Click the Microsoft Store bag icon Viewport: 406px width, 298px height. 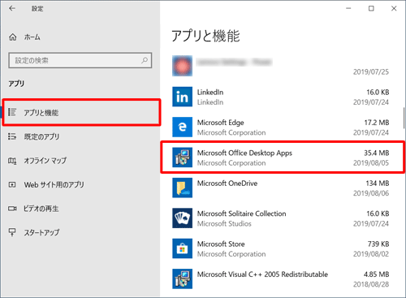point(182,248)
